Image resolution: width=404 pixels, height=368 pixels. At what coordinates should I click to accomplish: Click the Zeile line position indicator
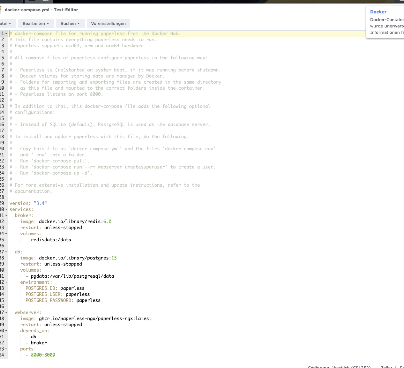(388, 367)
